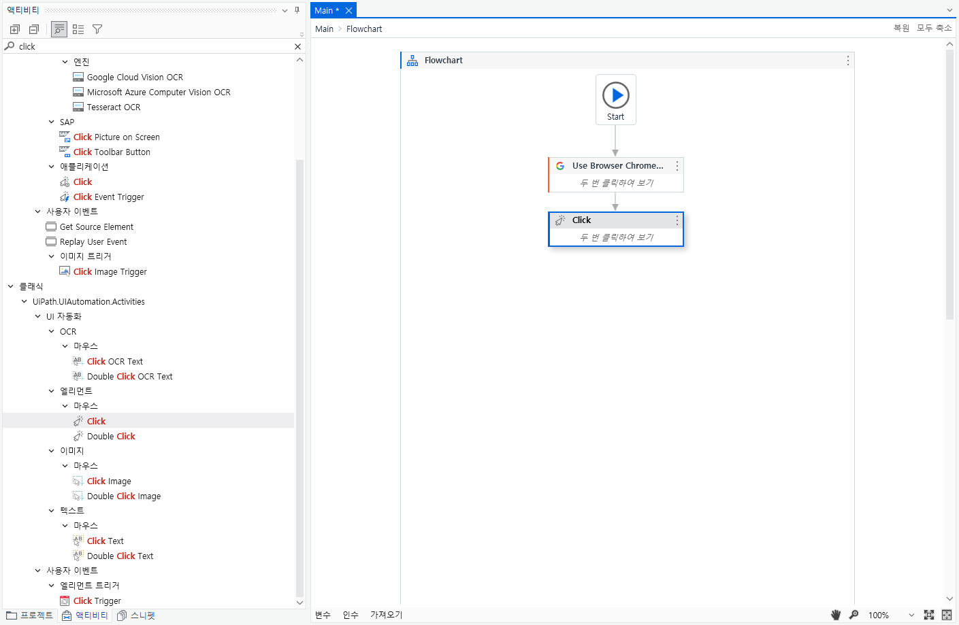Collapse the 엘리먼트 트리거 node
Image resolution: width=959 pixels, height=625 pixels.
click(x=52, y=586)
